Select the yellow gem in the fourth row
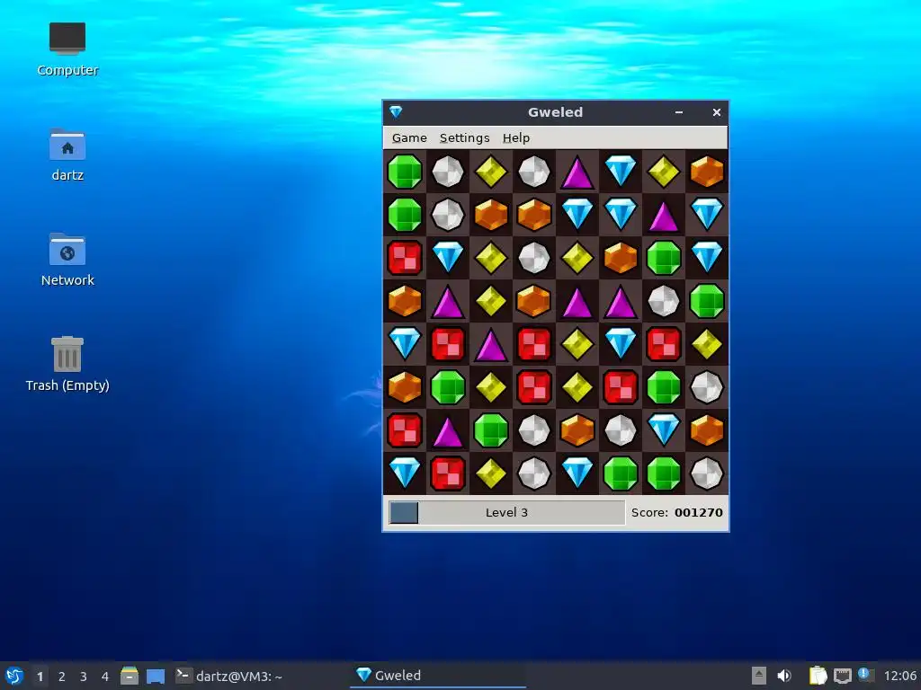 pos(491,301)
